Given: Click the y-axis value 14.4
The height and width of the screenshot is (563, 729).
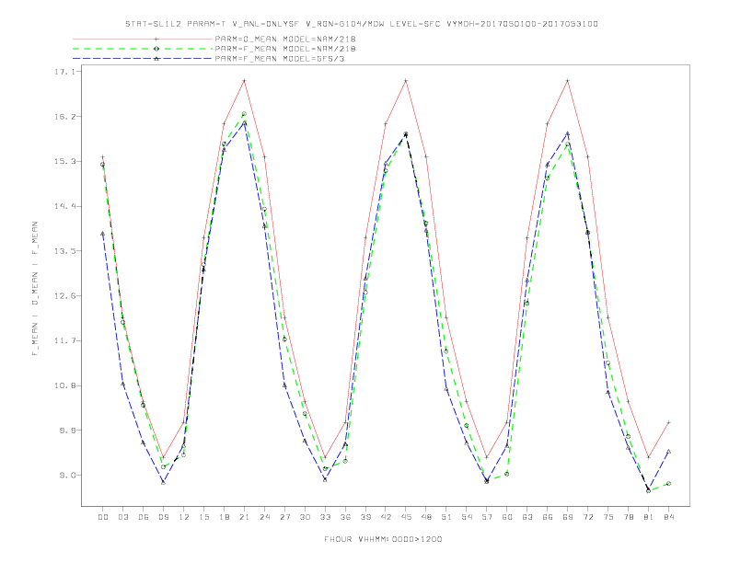Looking at the screenshot, I should click(64, 206).
